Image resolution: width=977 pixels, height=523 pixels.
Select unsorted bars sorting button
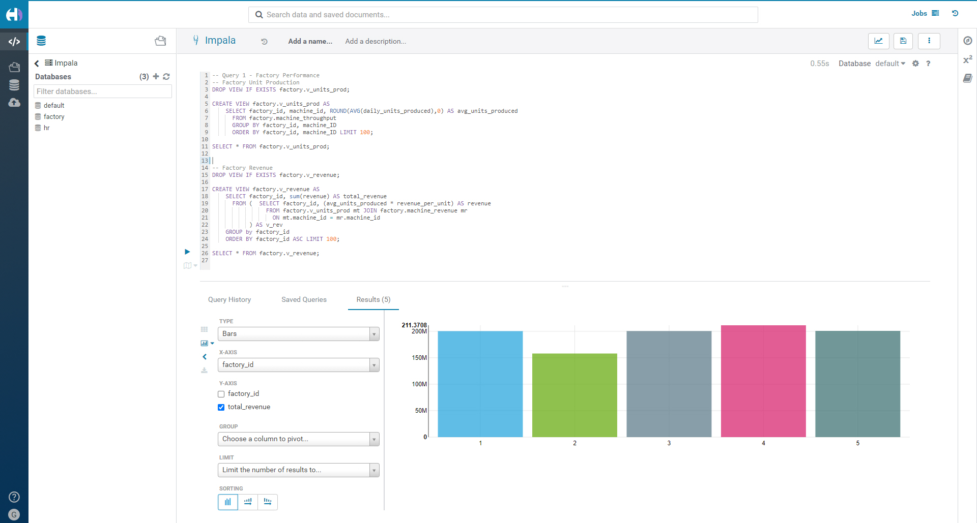coord(228,502)
